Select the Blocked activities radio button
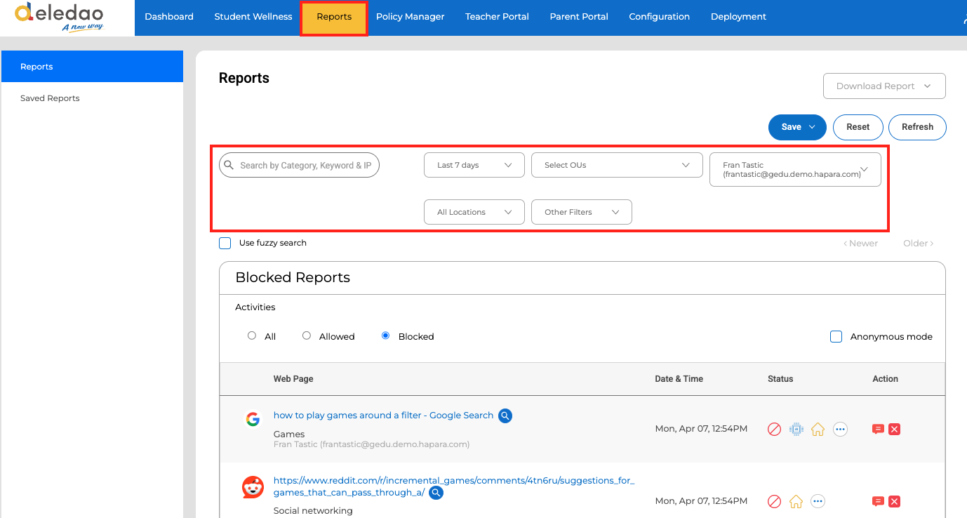 385,336
